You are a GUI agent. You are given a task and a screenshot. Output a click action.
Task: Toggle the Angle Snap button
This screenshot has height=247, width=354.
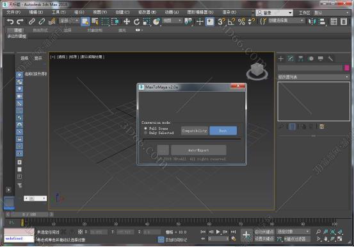coord(231,22)
